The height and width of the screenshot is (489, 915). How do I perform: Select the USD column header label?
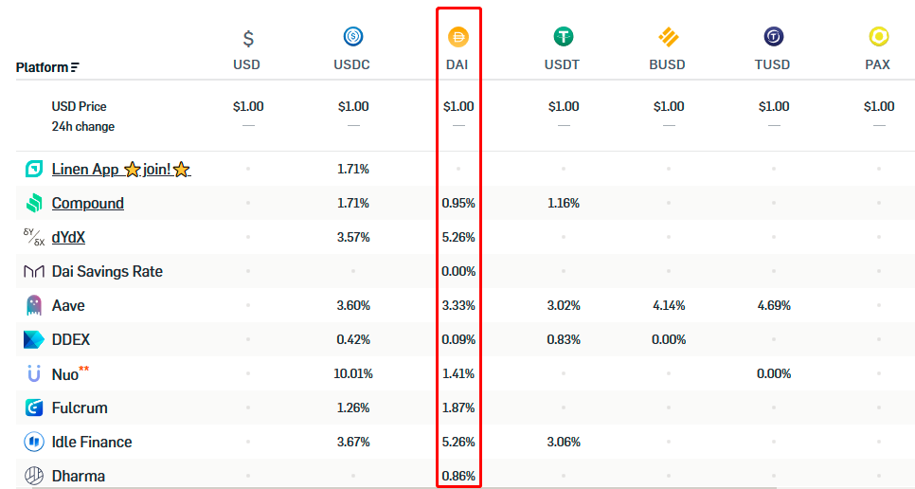[x=247, y=64]
